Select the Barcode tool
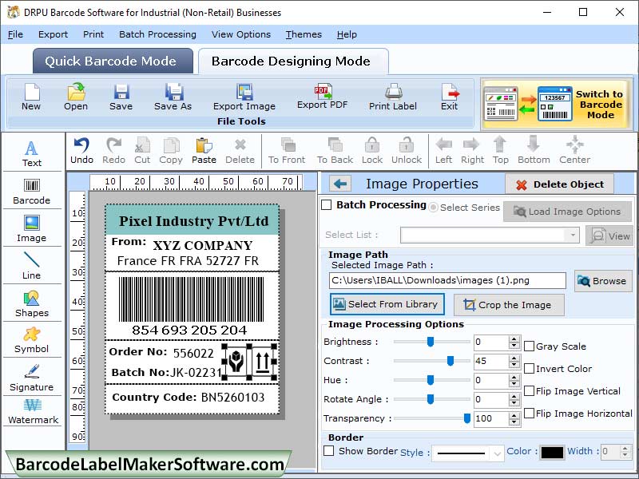The height and width of the screenshot is (479, 639). click(x=32, y=190)
